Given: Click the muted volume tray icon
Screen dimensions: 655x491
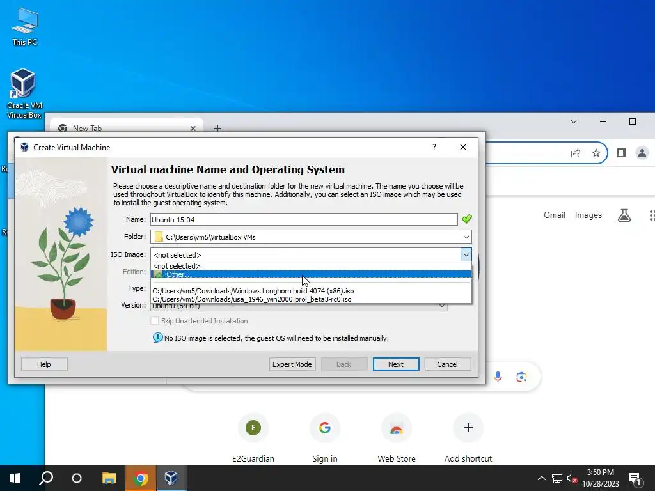Looking at the screenshot, I should click(x=572, y=478).
